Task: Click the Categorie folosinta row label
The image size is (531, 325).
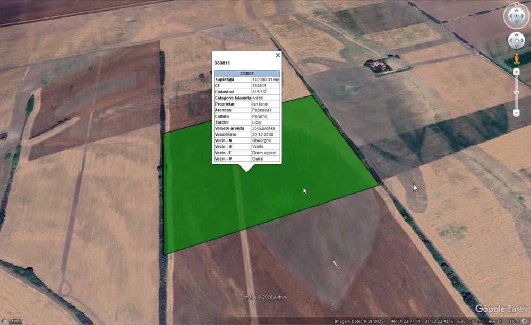Action: pos(233,98)
